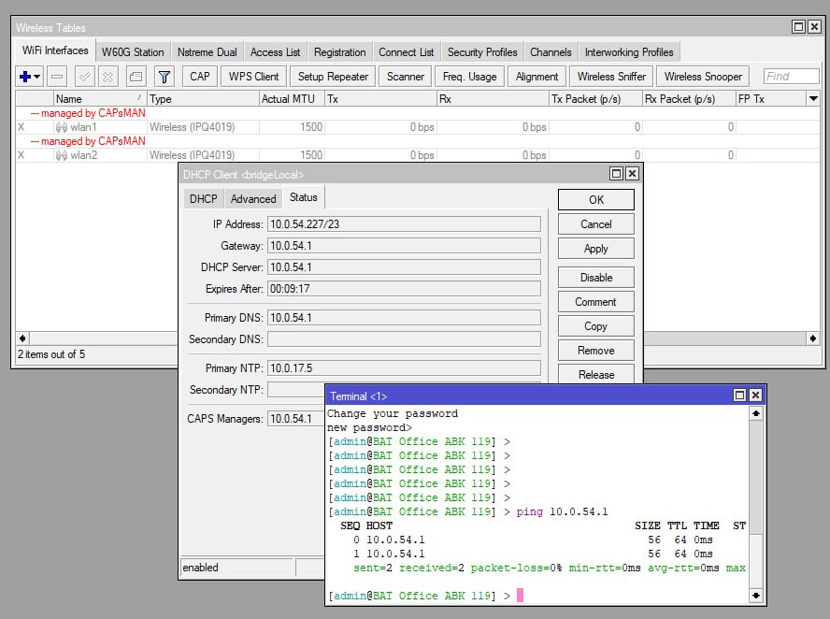Viewport: 830px width, 619px height.
Task: Click the Remove button in DHCP Client
Action: click(596, 351)
